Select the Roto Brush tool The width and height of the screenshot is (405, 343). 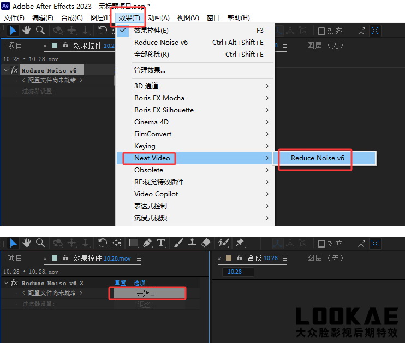pyautogui.click(x=223, y=243)
